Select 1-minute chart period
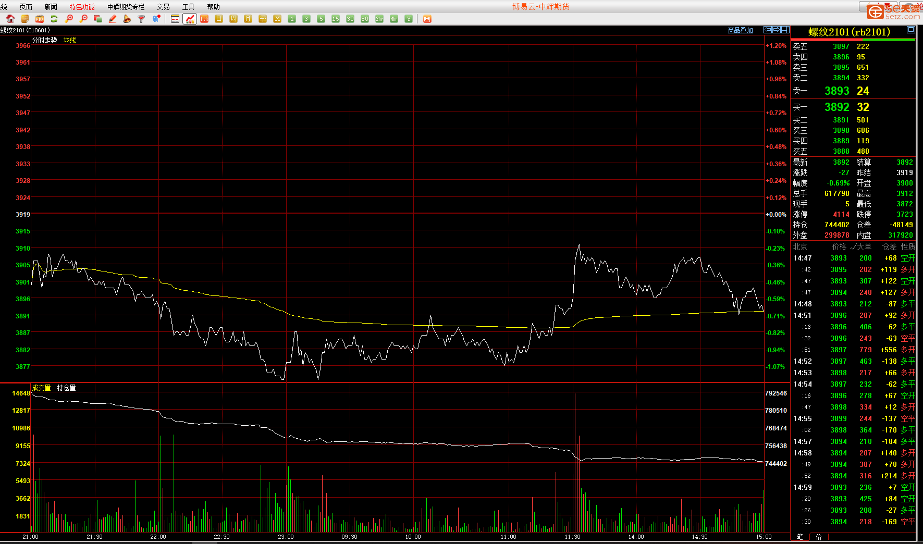The height and width of the screenshot is (544, 923). [x=292, y=19]
